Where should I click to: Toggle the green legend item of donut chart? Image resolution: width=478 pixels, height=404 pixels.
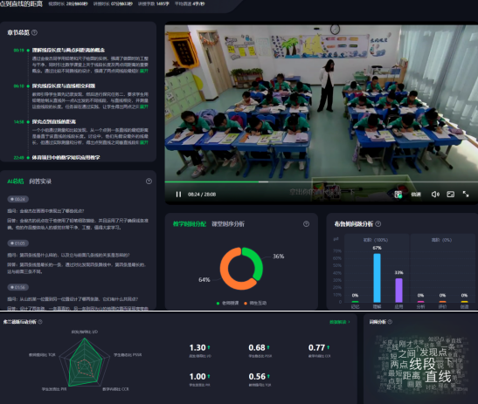tap(227, 304)
